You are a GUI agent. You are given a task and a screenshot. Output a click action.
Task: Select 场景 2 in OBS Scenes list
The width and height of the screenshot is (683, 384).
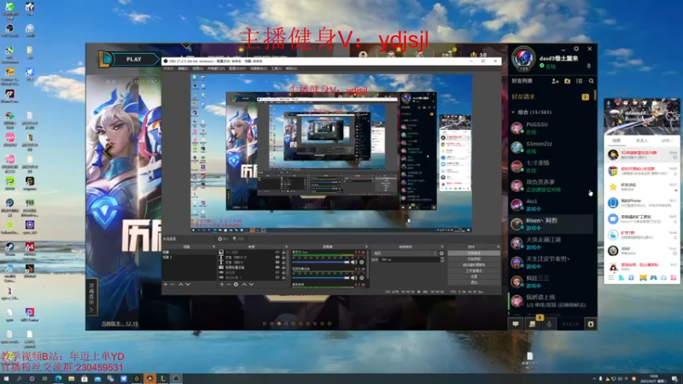pyautogui.click(x=189, y=258)
